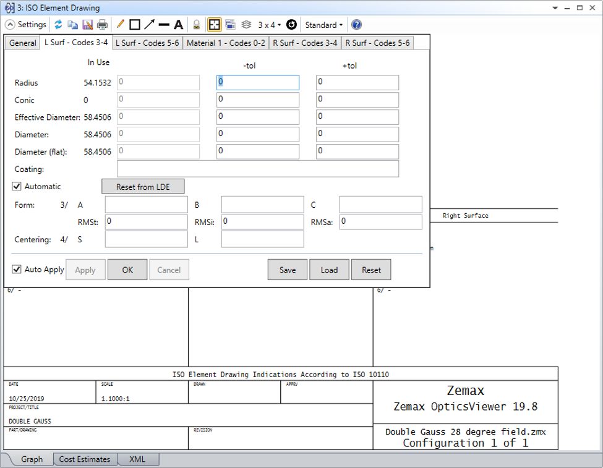
Task: Open the help icon in toolbar
Action: point(356,25)
